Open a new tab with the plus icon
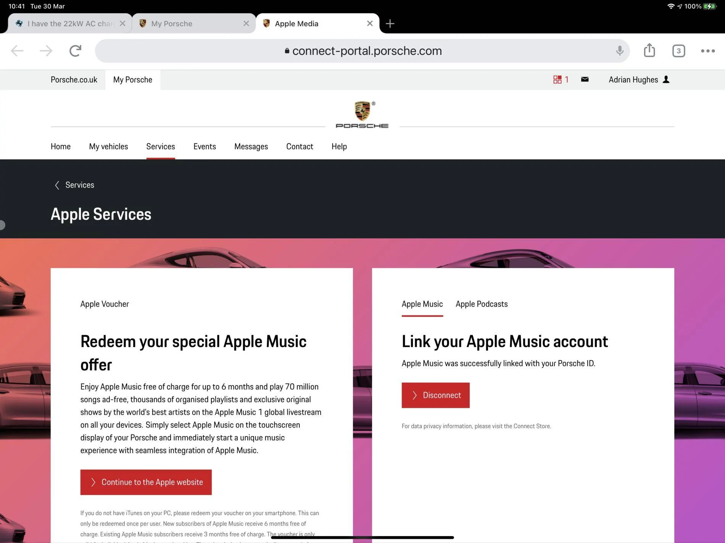725x543 pixels. click(x=390, y=24)
